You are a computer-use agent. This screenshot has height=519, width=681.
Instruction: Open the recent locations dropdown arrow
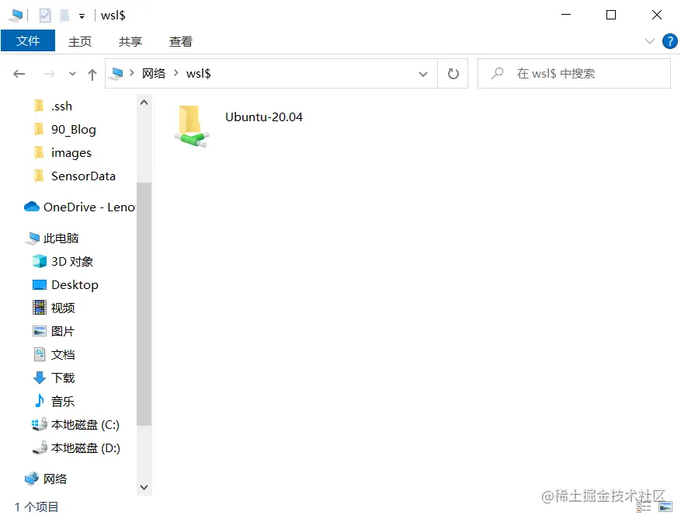72,74
